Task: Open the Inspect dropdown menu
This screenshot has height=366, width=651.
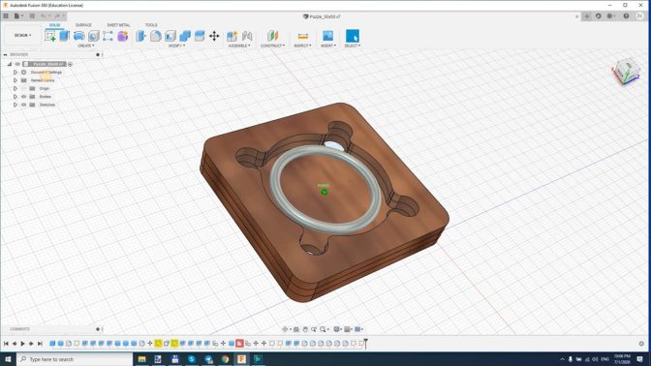Action: coord(302,46)
